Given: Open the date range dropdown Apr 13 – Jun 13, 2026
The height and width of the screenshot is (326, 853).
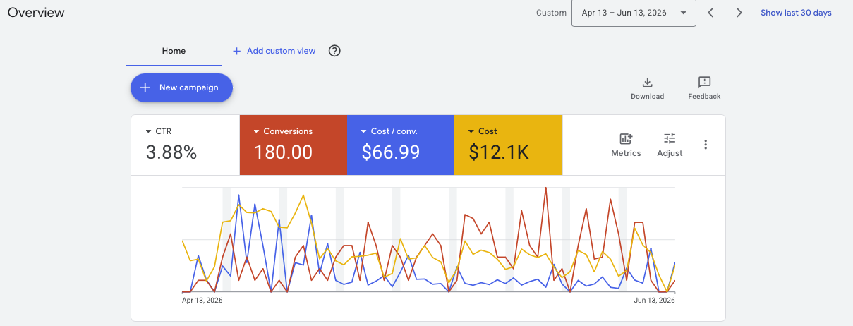Looking at the screenshot, I should (x=634, y=13).
